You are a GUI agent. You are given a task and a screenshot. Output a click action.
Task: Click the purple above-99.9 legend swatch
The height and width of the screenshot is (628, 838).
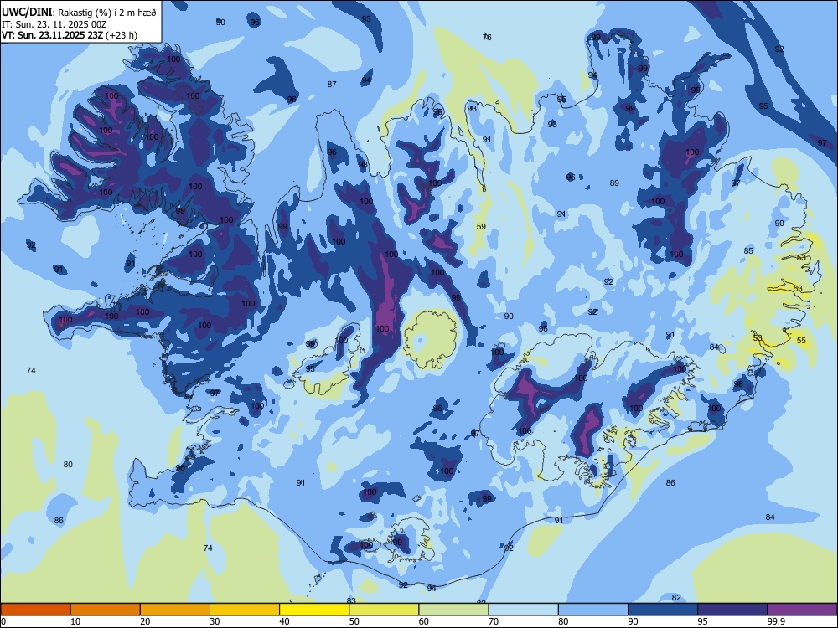pyautogui.click(x=802, y=610)
